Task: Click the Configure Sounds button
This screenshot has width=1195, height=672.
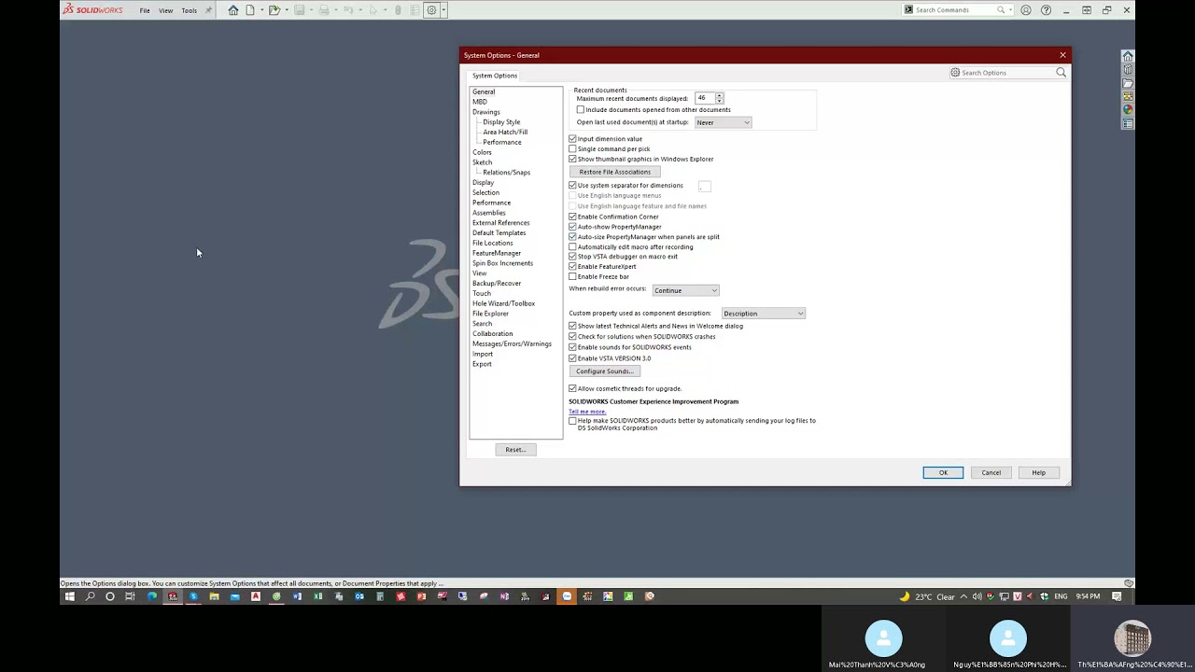Action: [604, 371]
